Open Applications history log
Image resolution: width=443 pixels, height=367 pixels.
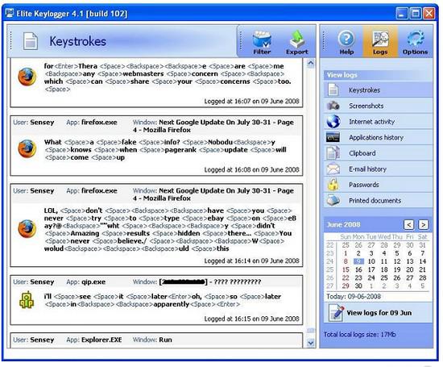378,137
